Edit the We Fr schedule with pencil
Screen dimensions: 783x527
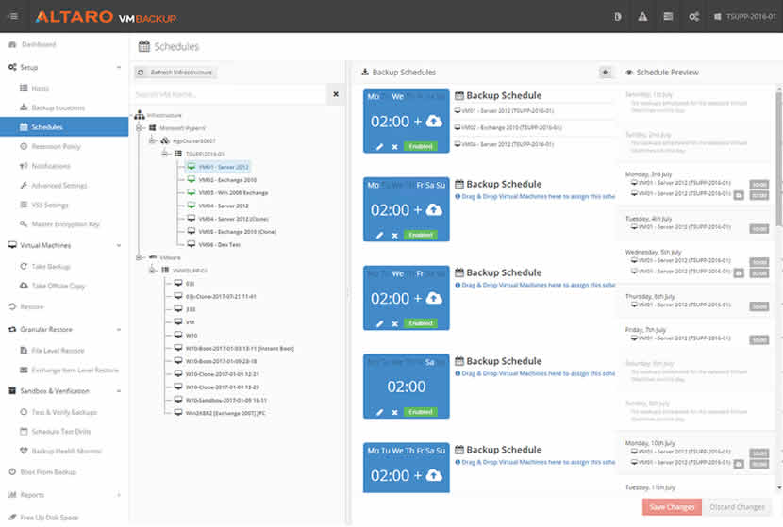click(380, 323)
